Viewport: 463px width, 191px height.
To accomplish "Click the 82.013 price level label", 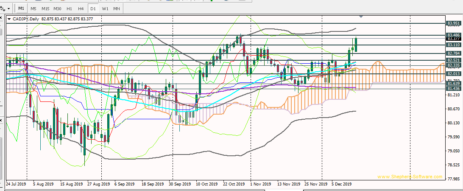I will pyautogui.click(x=453, y=73).
